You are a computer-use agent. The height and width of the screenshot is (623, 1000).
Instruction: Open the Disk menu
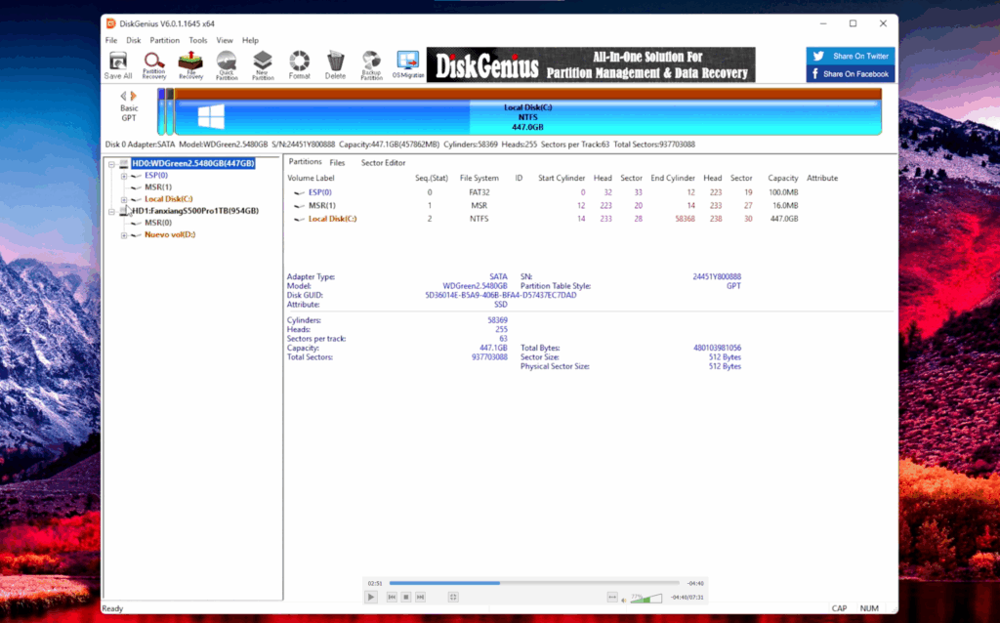coord(133,40)
